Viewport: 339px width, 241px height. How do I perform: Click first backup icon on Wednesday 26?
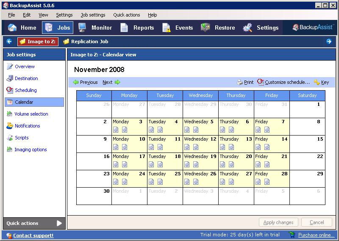187,182
